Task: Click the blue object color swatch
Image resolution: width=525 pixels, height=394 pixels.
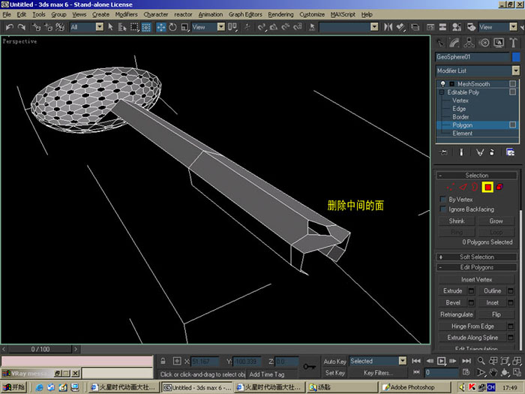Action: [x=516, y=57]
